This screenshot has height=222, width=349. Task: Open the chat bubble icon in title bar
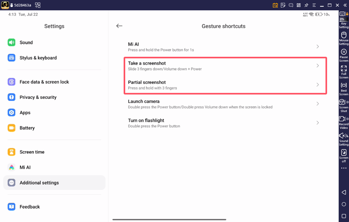pyautogui.click(x=291, y=5)
